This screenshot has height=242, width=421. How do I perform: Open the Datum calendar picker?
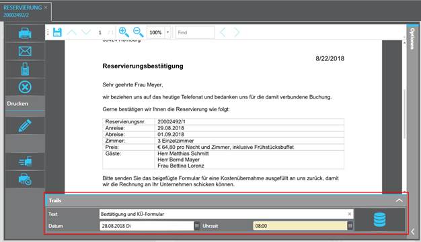tap(197, 226)
